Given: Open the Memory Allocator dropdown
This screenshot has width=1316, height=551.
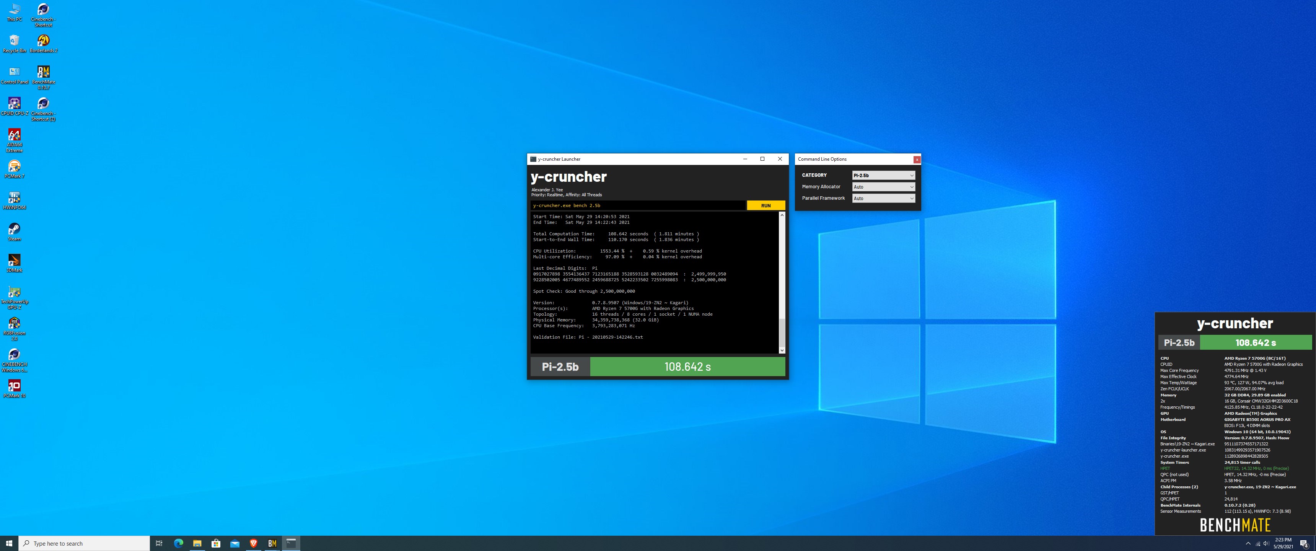Looking at the screenshot, I should pos(883,187).
